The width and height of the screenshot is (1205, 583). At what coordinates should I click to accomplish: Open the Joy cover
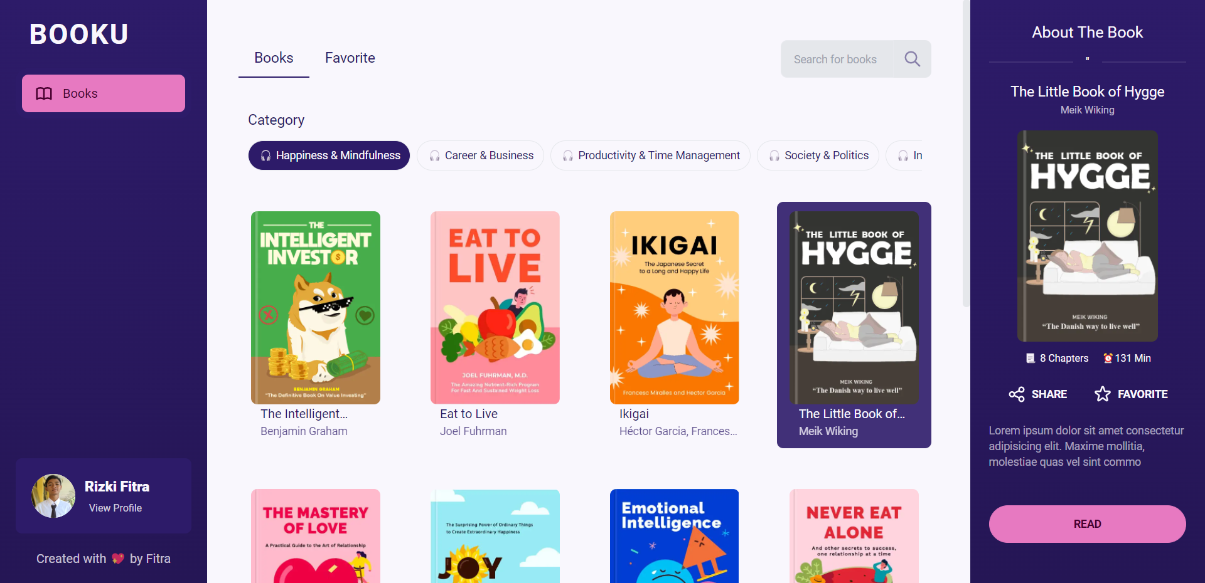[495, 536]
